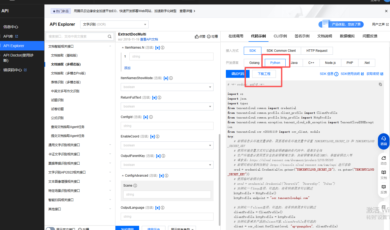Switch to the 文档说明 tab
Image resolution: width=390 pixels, height=230 pixels.
coord(325,36)
